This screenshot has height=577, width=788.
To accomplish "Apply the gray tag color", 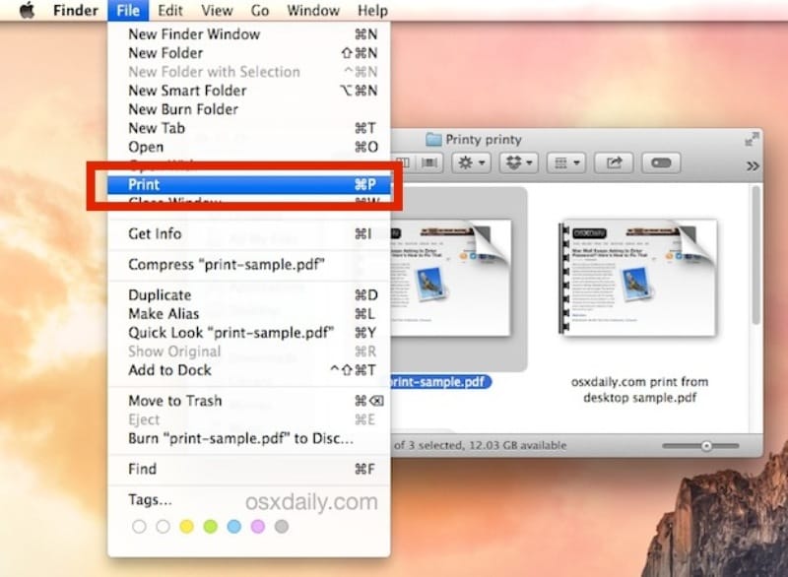I will click(282, 526).
